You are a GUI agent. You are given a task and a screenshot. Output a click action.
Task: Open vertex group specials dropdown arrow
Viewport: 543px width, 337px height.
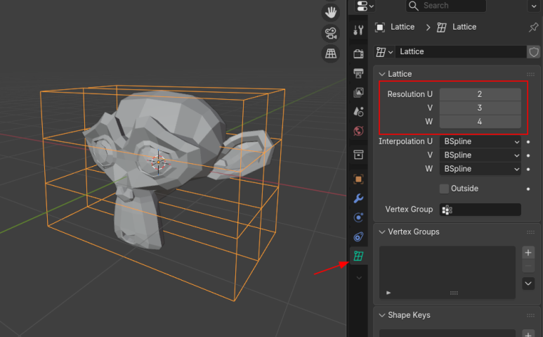pyautogui.click(x=528, y=284)
